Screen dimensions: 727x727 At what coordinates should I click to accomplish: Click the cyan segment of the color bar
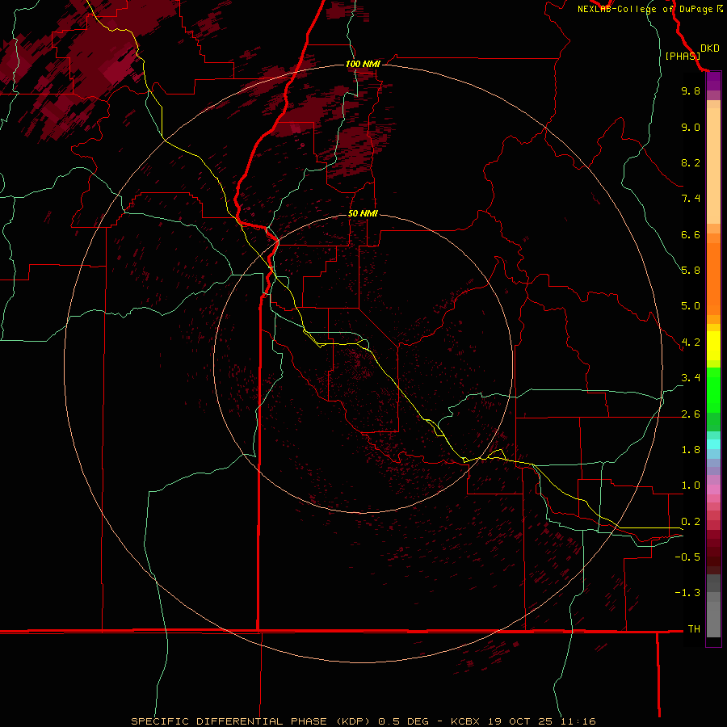pos(713,444)
